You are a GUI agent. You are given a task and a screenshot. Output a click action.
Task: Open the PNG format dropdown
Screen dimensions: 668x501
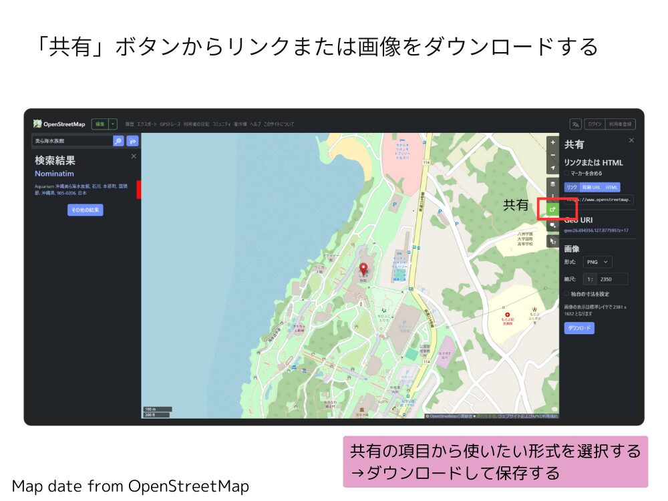[597, 262]
